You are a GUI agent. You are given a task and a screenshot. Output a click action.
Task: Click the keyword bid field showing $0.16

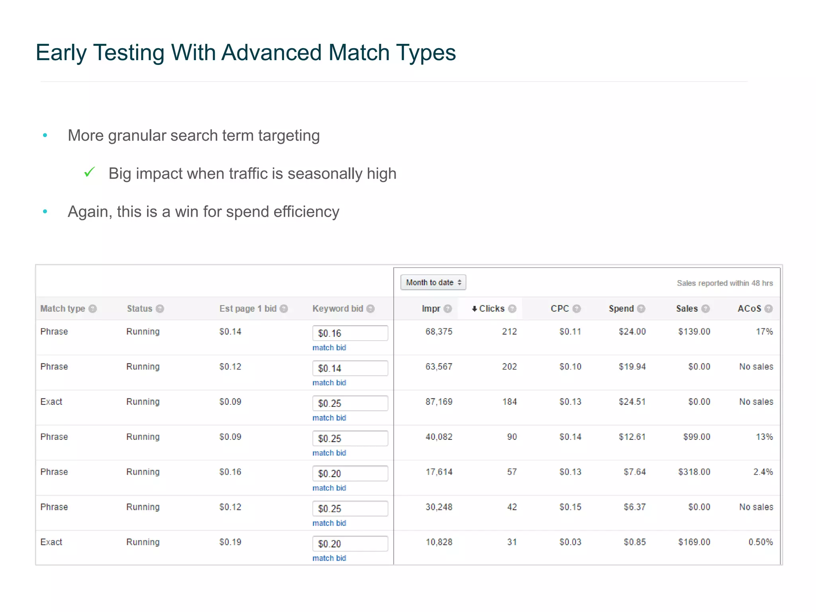tap(350, 333)
